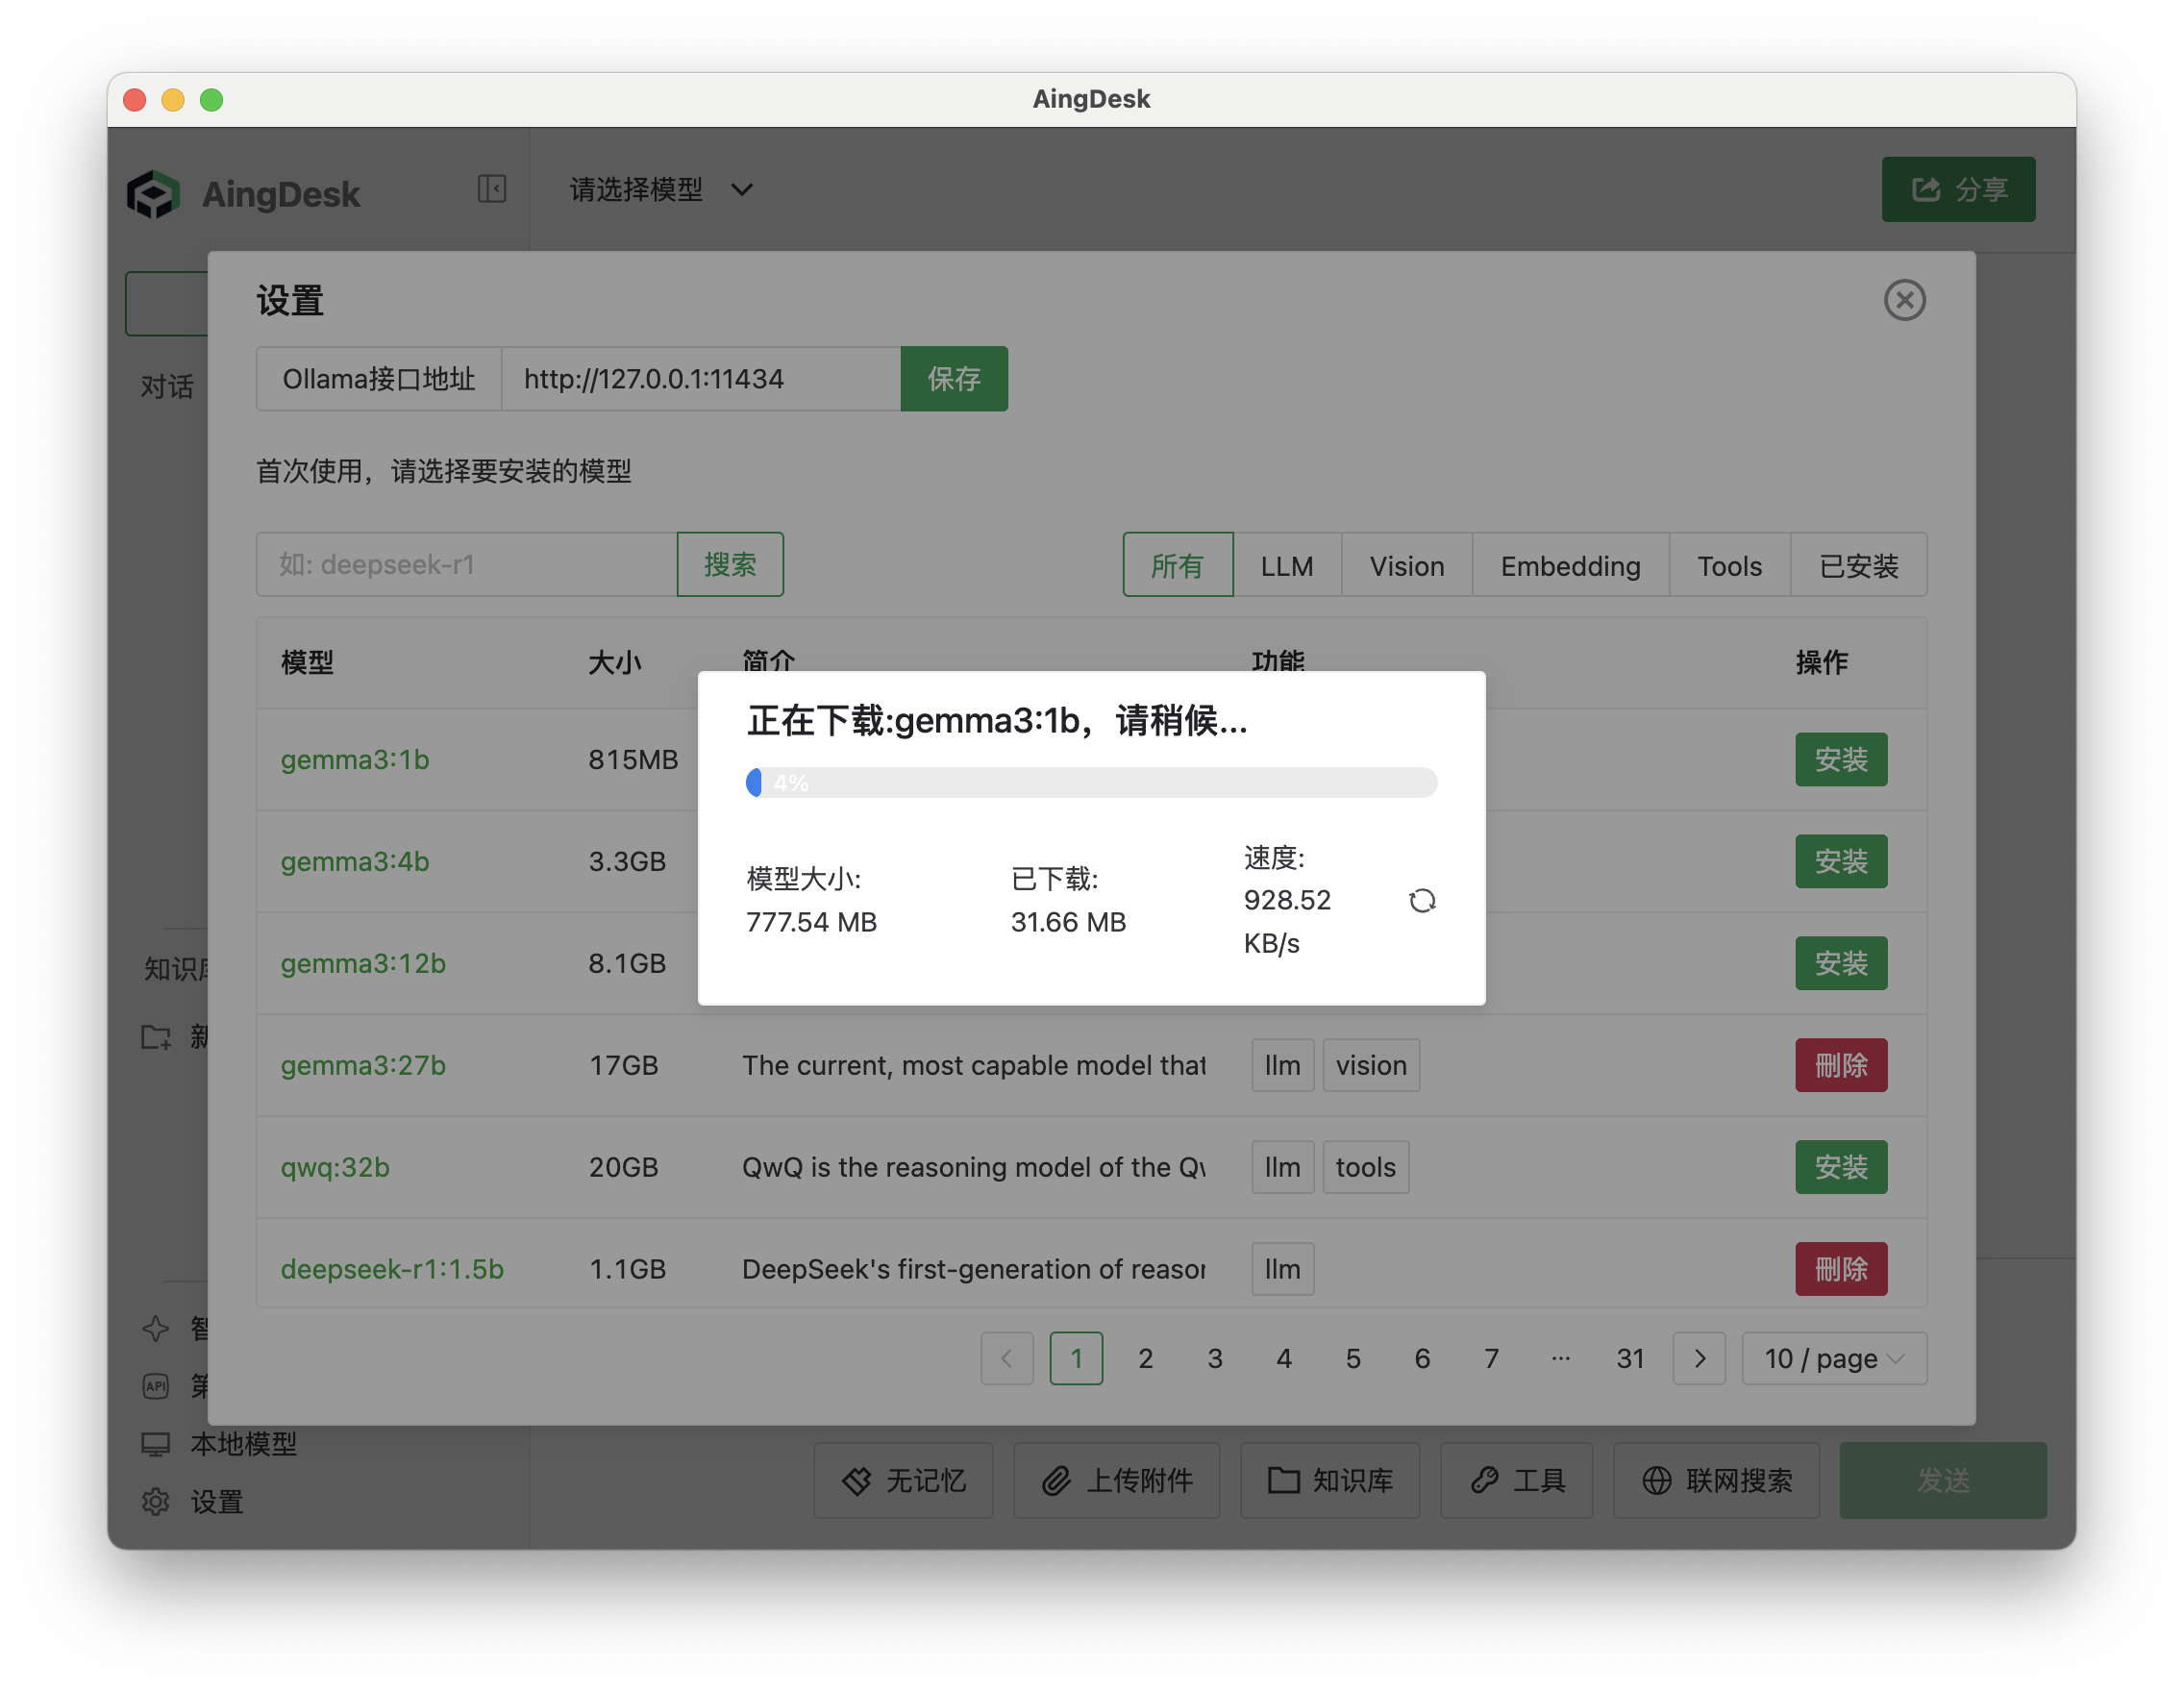Click the download progress bar
The image size is (2184, 1692).
(x=1091, y=783)
